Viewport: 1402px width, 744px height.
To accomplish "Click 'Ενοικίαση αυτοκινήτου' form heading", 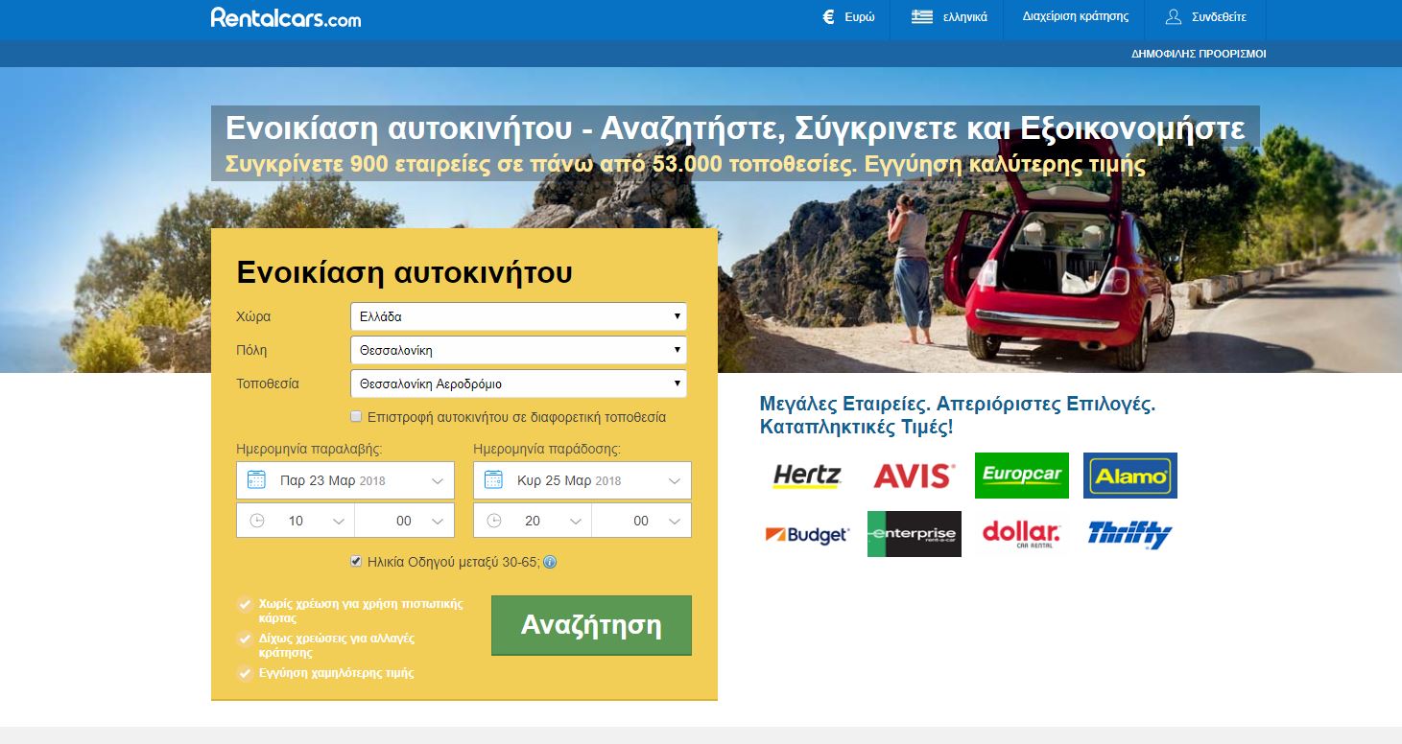I will pyautogui.click(x=404, y=272).
